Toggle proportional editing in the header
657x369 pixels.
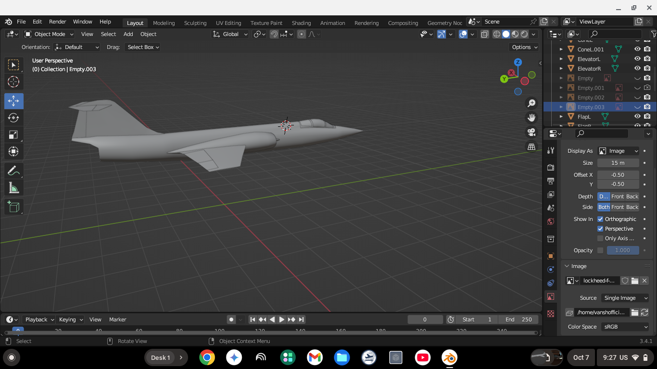[x=302, y=34]
